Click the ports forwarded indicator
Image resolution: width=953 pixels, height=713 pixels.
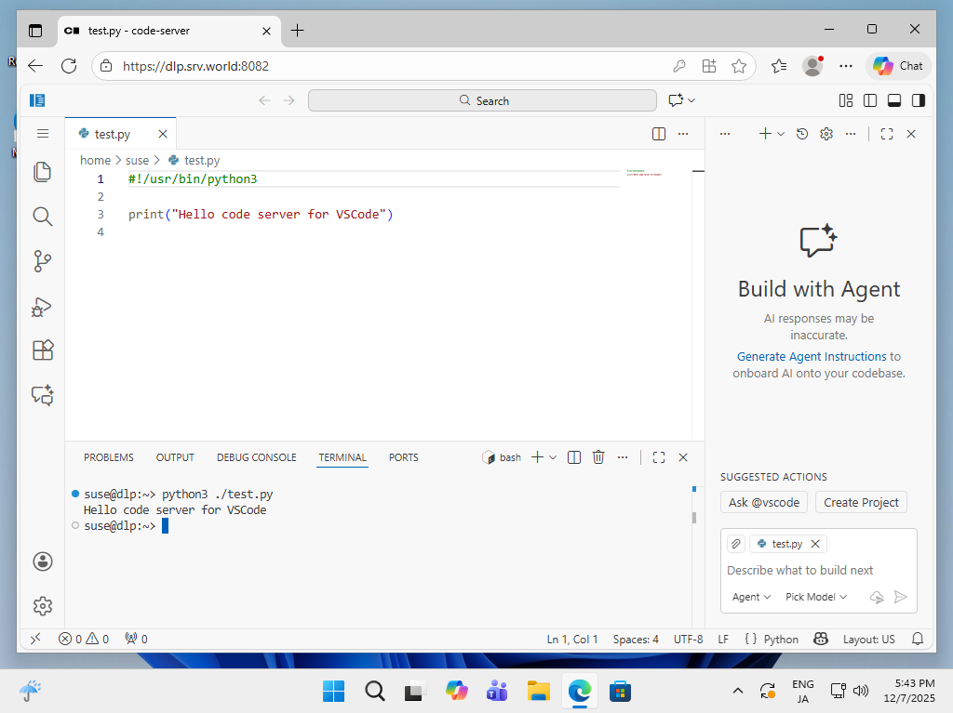coord(136,639)
